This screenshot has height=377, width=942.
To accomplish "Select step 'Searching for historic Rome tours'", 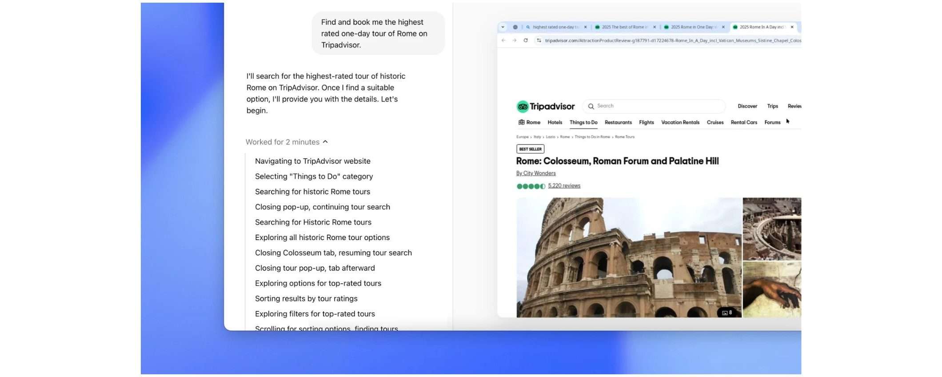I will (312, 192).
